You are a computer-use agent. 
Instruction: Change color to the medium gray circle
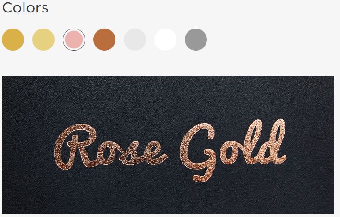pos(196,40)
